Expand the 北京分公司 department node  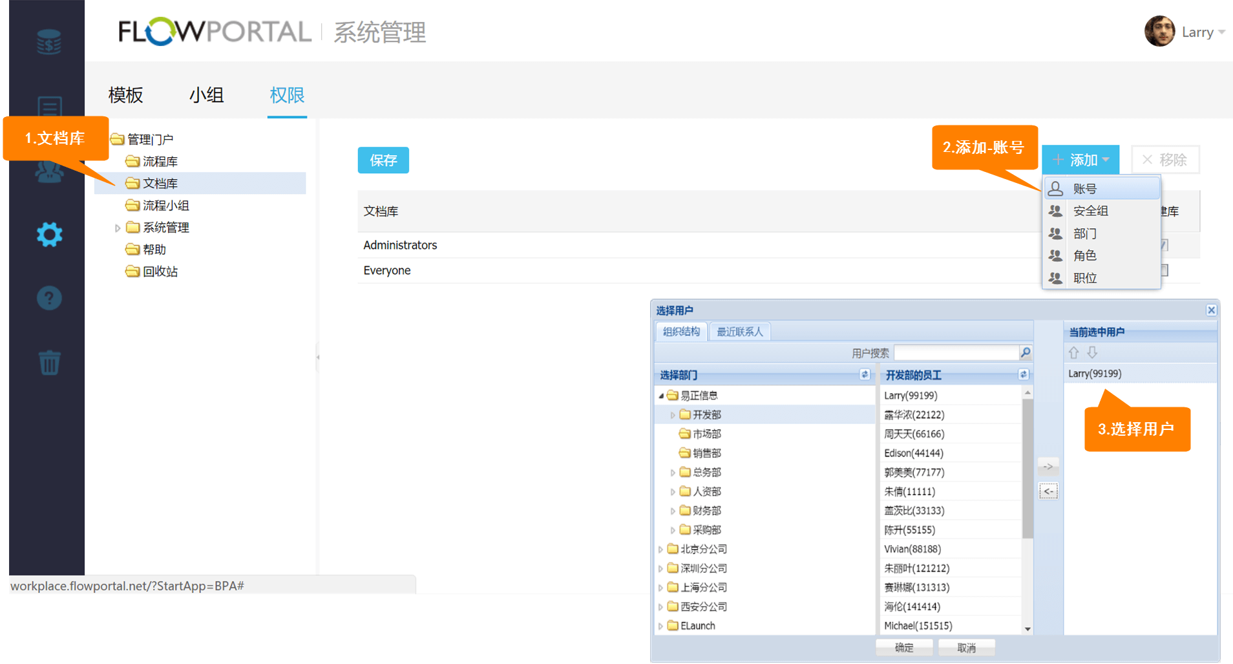point(660,550)
